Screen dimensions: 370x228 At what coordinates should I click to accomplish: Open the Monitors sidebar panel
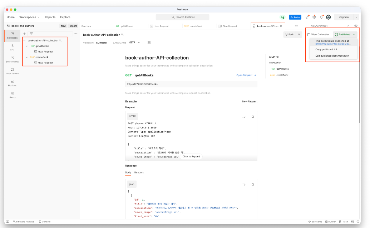click(x=12, y=83)
